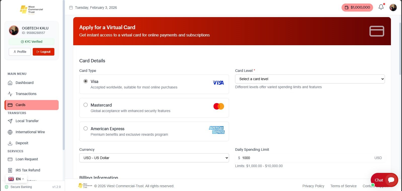Click the footer West Commercial Trust logo
This screenshot has height=191, width=402.
85,186
